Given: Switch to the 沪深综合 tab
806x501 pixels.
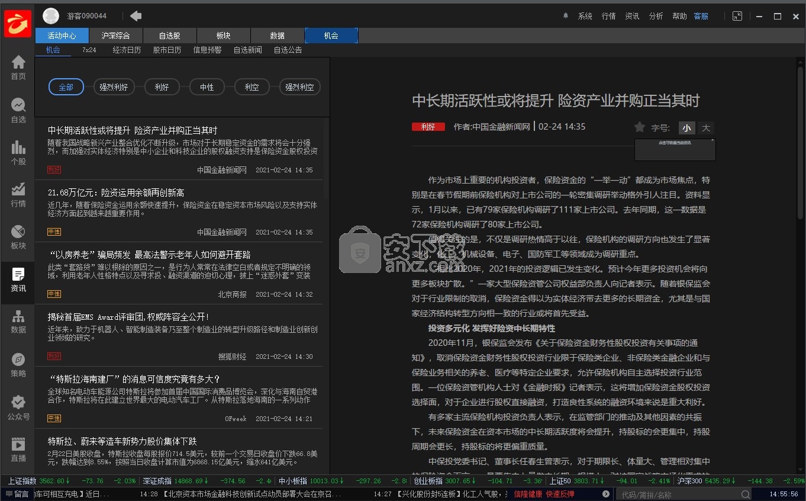Looking at the screenshot, I should (115, 36).
